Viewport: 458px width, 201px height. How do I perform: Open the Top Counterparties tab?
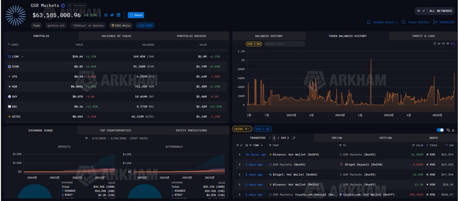click(x=115, y=131)
